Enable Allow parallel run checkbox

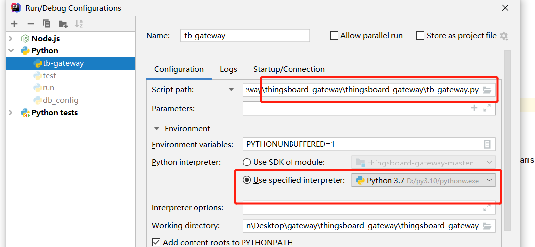click(x=334, y=36)
